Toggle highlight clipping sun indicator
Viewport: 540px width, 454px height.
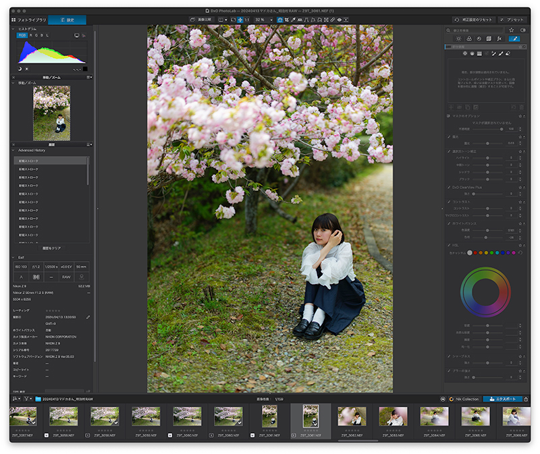[27, 69]
